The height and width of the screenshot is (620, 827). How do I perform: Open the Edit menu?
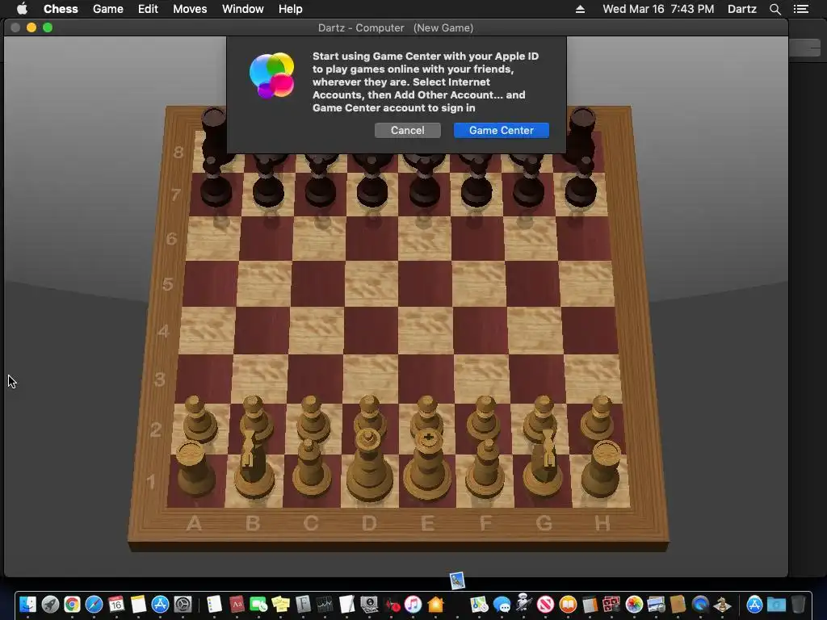pos(148,9)
